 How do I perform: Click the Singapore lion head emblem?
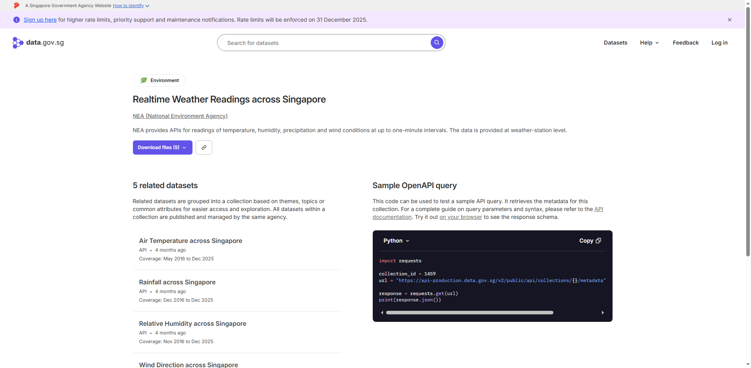coord(16,6)
